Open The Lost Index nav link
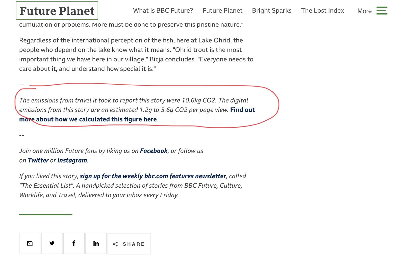 pos(322,11)
